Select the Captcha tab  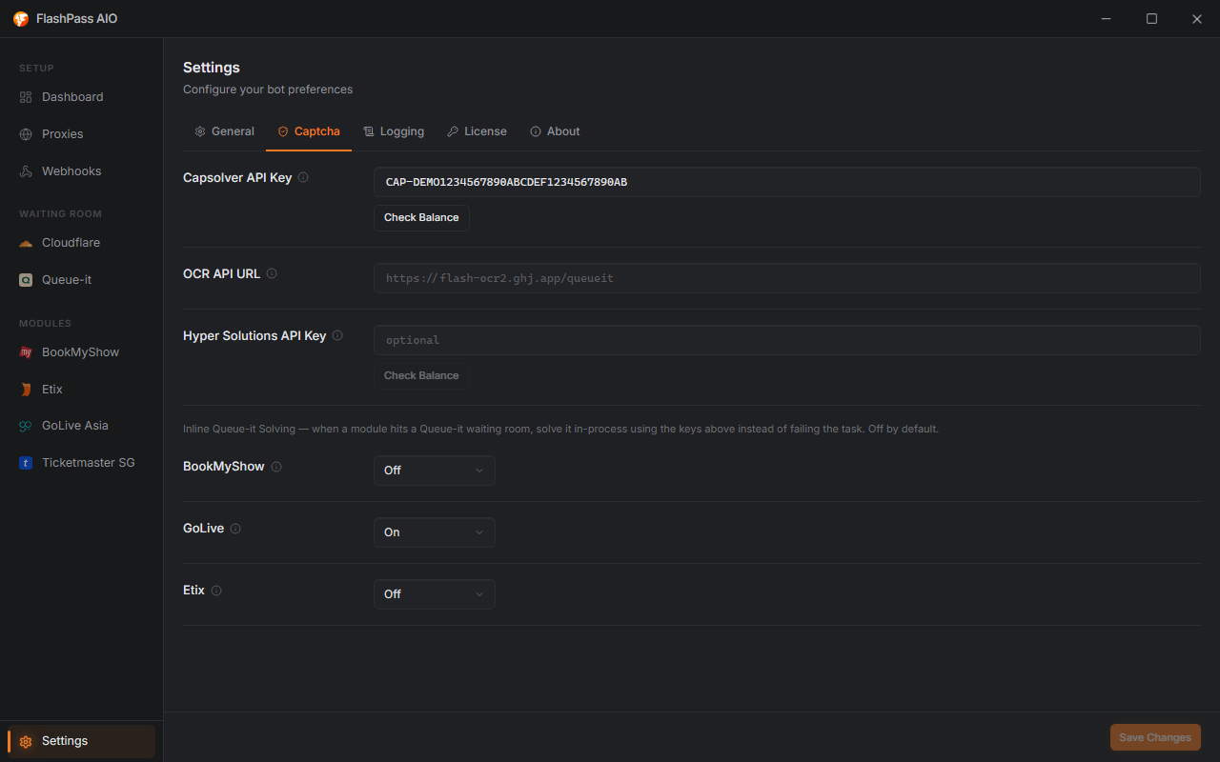tap(309, 131)
